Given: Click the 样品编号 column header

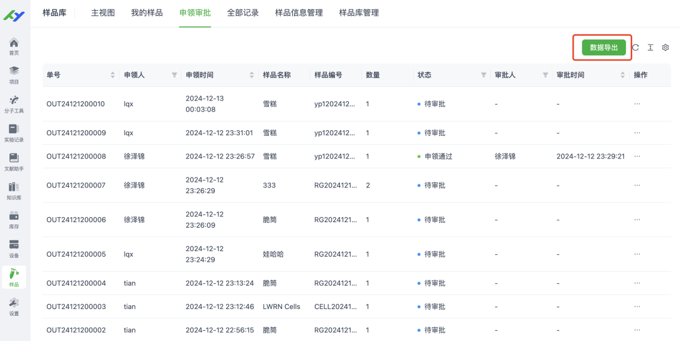Looking at the screenshot, I should (x=328, y=75).
